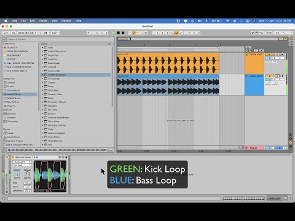Image resolution: width=295 pixels, height=221 pixels.
Task: Open User Library under Places
Action: tap(14, 137)
